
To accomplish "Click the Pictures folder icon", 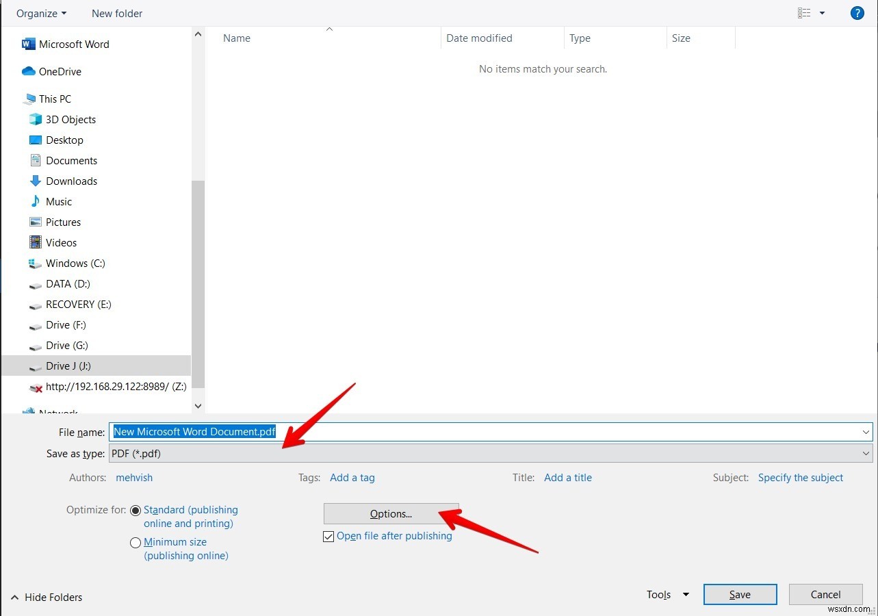I will [36, 222].
